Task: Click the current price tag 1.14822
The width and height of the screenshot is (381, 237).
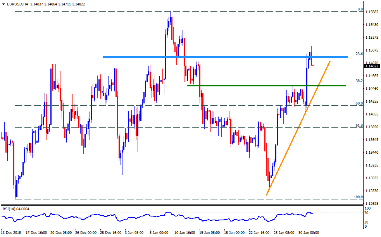Action: [x=372, y=66]
